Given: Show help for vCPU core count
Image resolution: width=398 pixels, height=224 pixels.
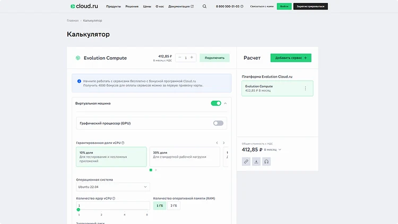Looking at the screenshot, I should pos(114,199).
